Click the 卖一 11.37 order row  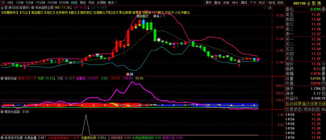[x=305, y=34]
